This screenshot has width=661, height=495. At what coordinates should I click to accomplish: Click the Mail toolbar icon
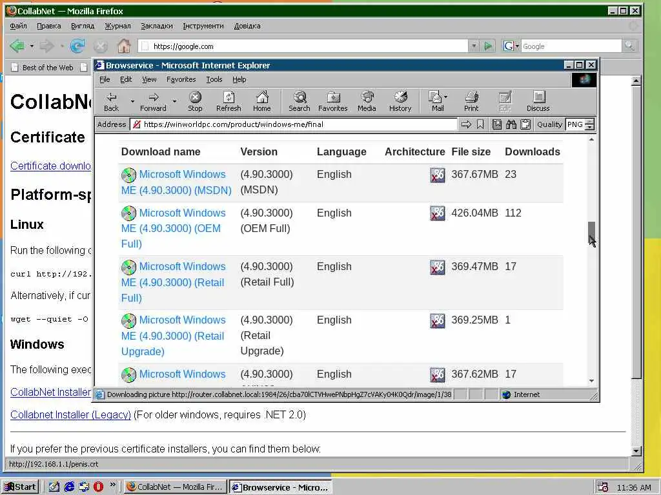point(435,101)
